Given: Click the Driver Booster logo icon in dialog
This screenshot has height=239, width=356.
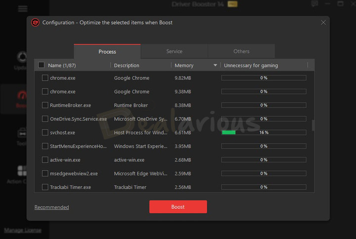Looking at the screenshot, I should [x=35, y=22].
